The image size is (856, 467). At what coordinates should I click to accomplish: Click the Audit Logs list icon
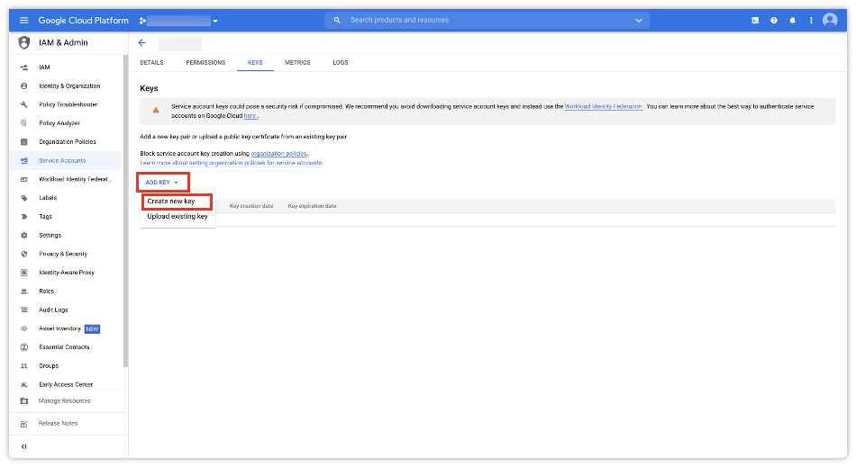pyautogui.click(x=24, y=310)
